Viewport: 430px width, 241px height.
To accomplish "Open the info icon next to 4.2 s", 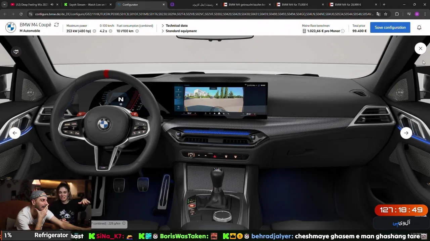I will (x=111, y=31).
